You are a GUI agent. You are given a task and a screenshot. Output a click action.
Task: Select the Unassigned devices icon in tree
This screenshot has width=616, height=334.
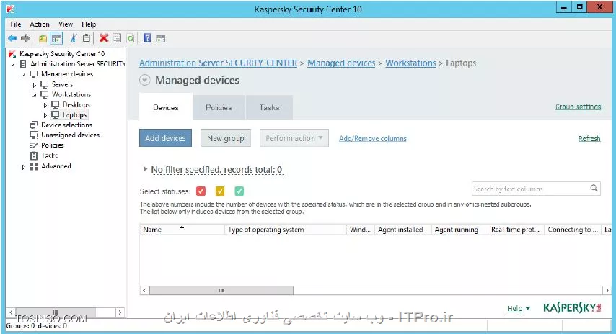34,135
